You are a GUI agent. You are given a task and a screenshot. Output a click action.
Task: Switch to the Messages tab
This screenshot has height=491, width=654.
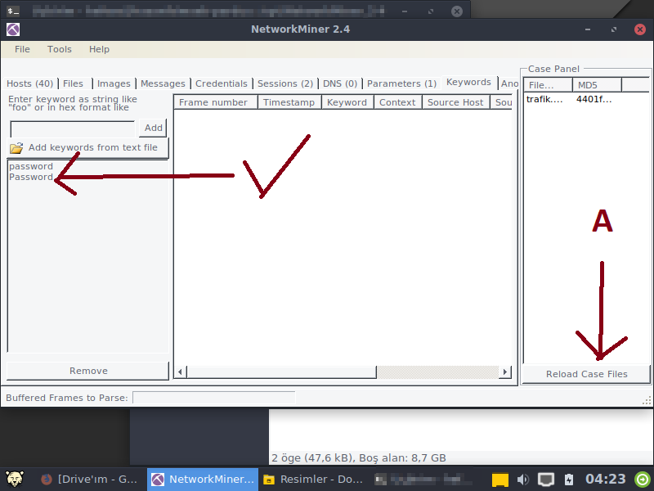tap(163, 83)
